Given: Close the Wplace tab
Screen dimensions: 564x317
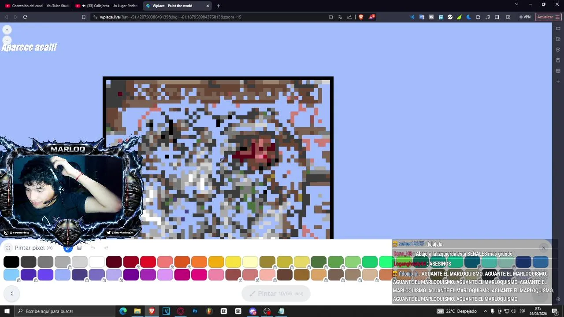Looking at the screenshot, I should [208, 6].
